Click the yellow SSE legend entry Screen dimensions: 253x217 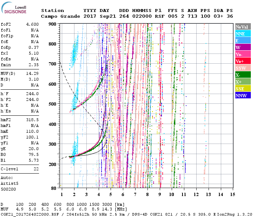(x=242, y=89)
